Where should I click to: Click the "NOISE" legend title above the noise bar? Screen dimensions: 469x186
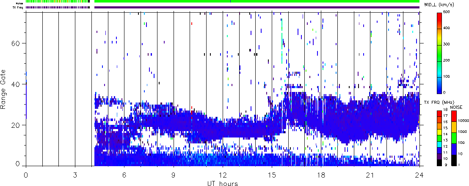tap(456, 107)
